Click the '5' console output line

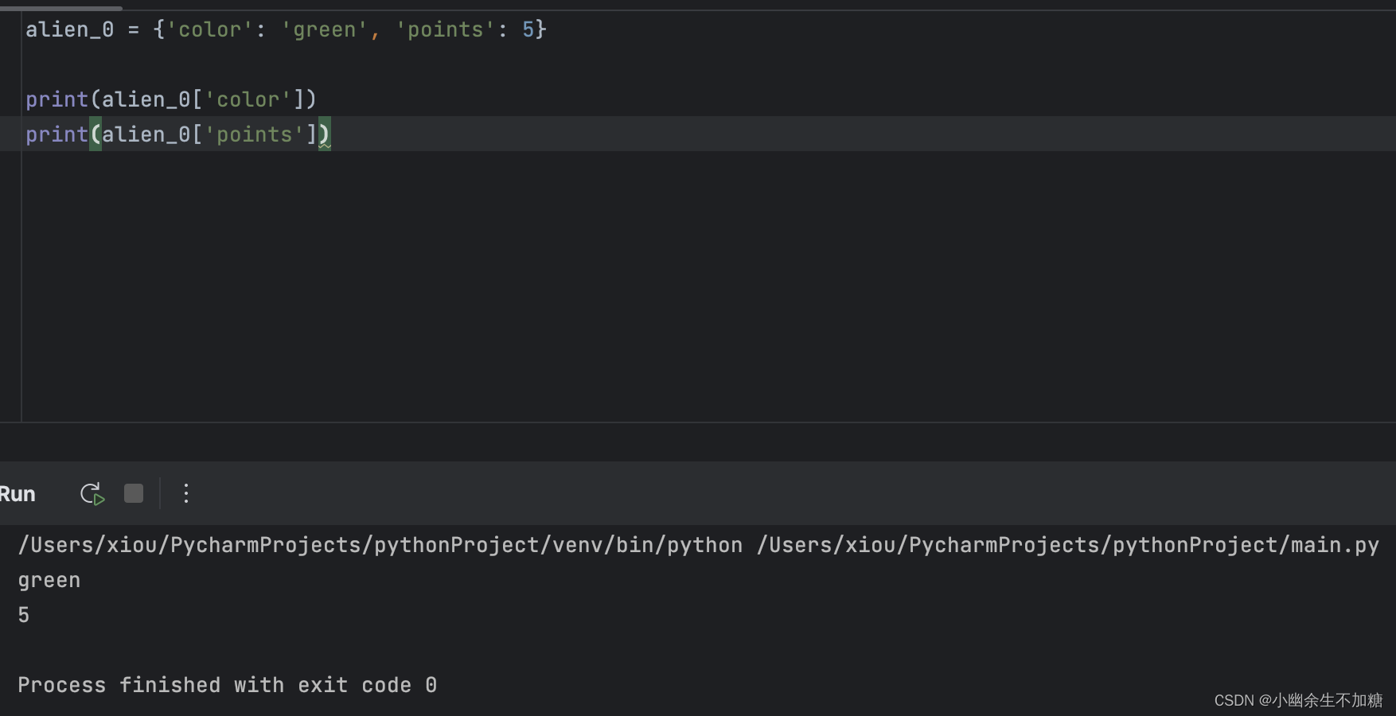pos(24,615)
